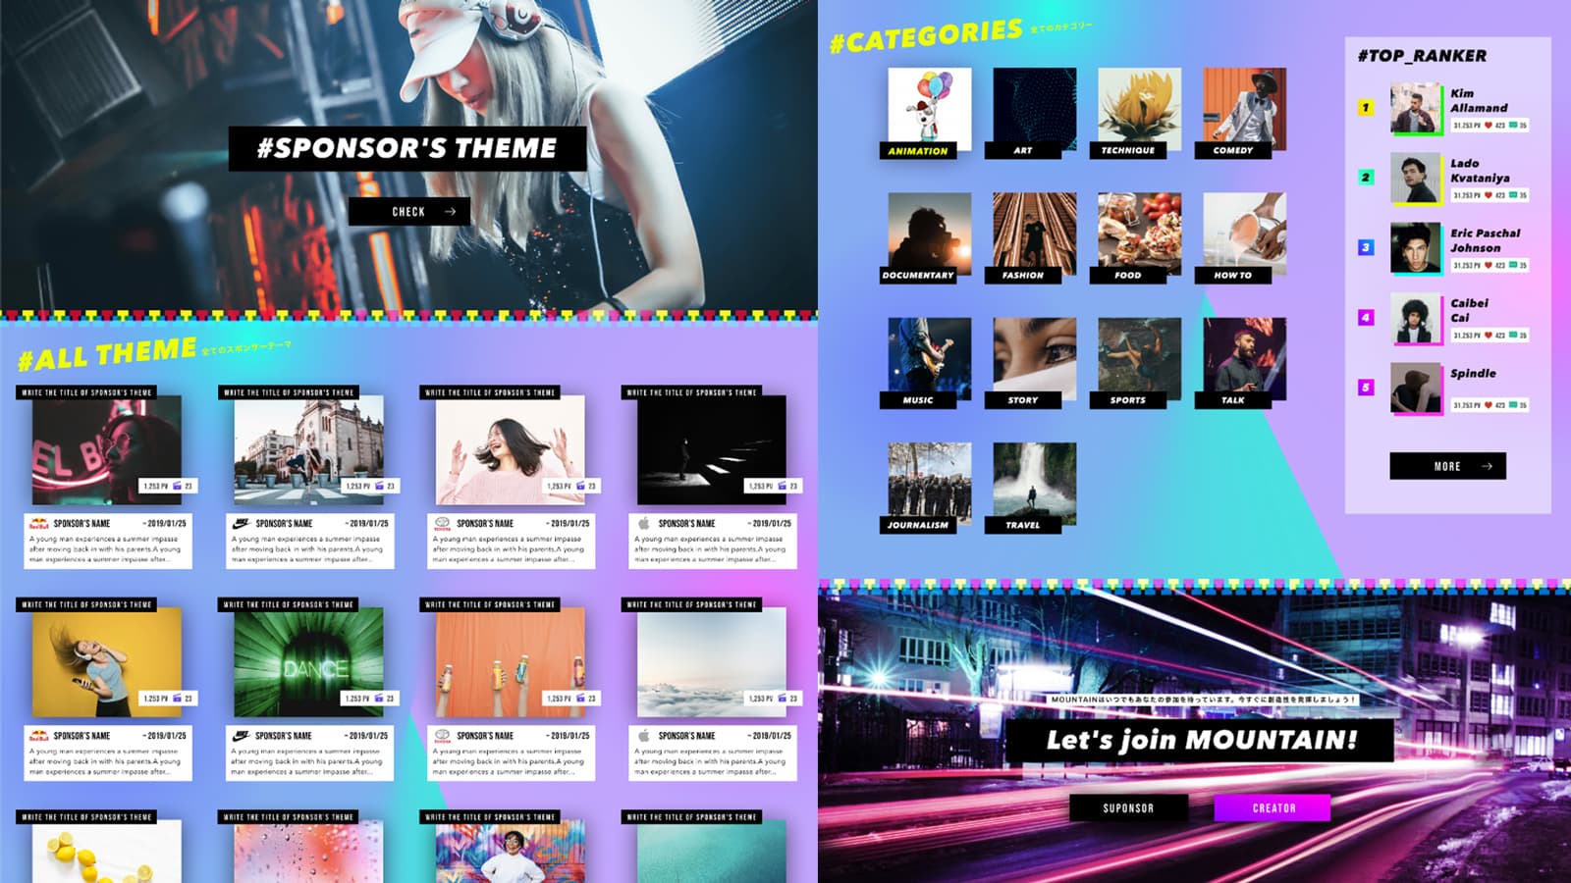The width and height of the screenshot is (1571, 883).
Task: Click Red Bull logo on neon-lit man card
Action: click(39, 524)
